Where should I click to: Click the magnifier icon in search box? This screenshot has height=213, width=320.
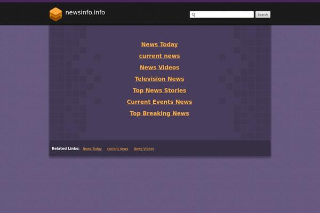194,15
